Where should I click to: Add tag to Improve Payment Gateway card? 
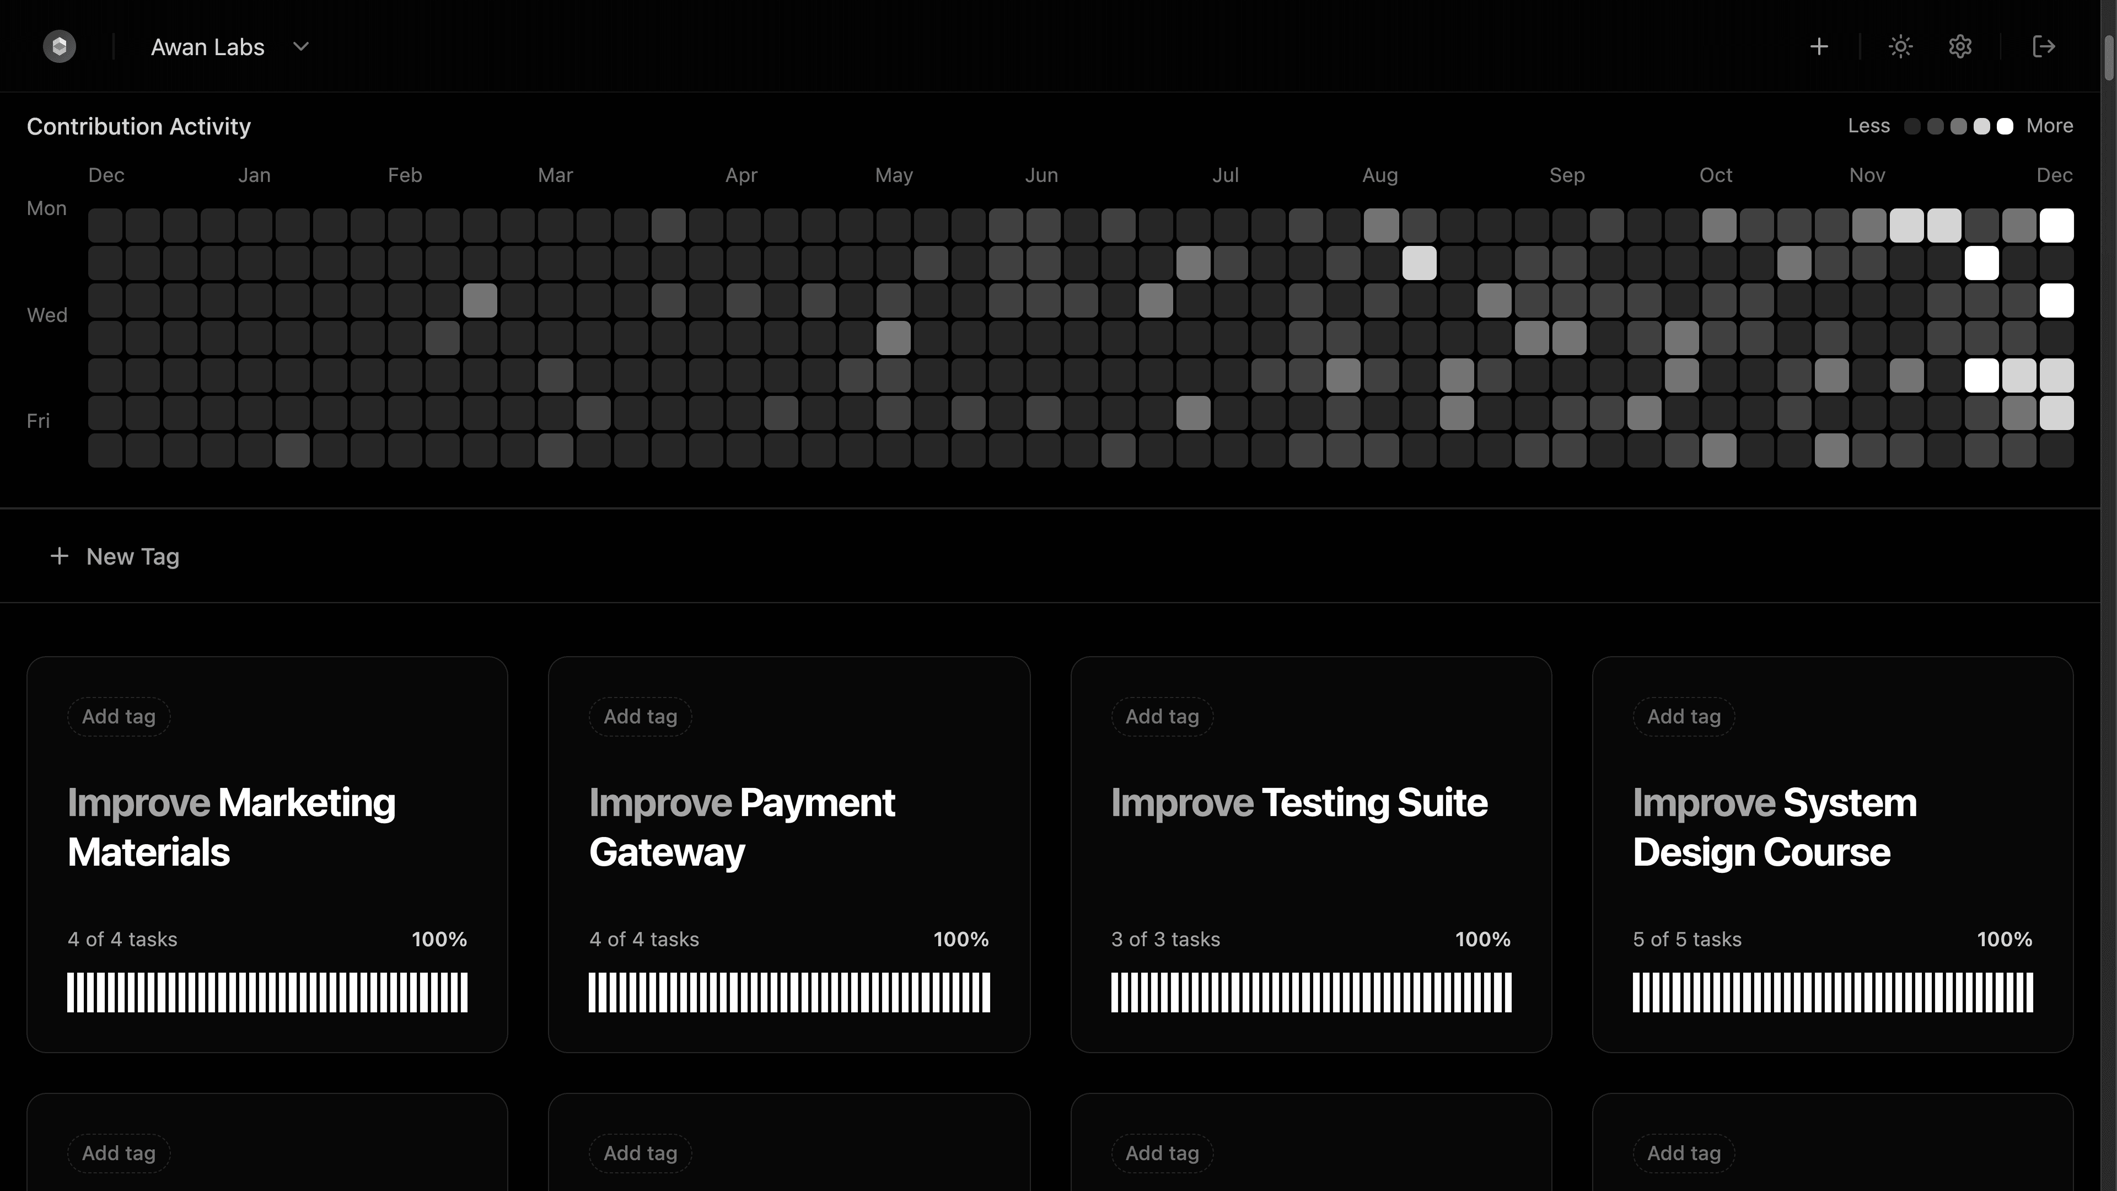click(640, 716)
